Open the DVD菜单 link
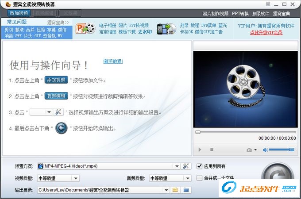 point(208,26)
